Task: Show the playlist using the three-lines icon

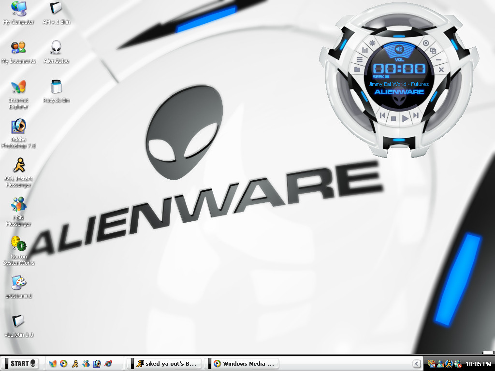Action: (x=360, y=59)
